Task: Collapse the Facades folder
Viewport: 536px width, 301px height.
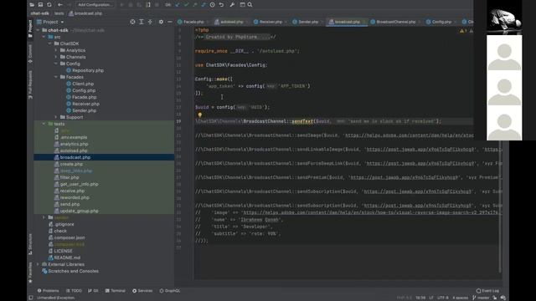Action: 56,77
